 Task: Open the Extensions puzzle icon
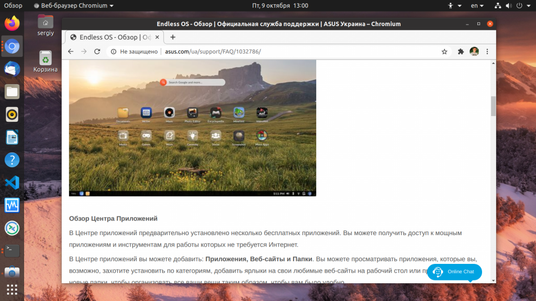[x=461, y=52]
